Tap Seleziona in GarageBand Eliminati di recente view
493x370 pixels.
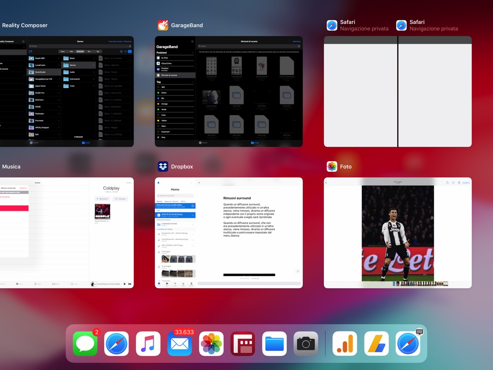[x=297, y=42]
